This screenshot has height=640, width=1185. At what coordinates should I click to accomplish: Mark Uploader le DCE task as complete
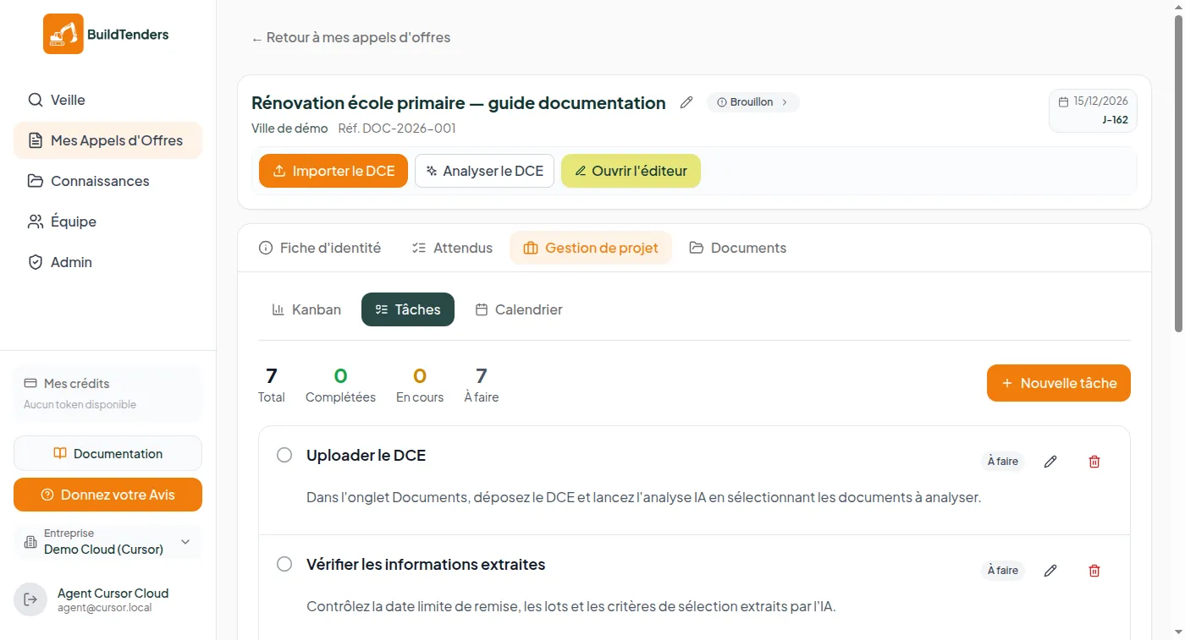pos(284,455)
